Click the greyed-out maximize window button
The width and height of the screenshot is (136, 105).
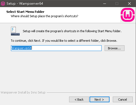(117, 4)
